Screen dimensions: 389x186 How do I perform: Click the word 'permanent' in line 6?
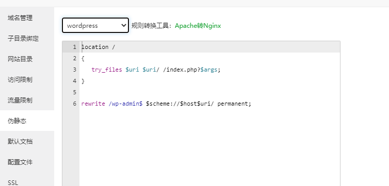pos(233,104)
